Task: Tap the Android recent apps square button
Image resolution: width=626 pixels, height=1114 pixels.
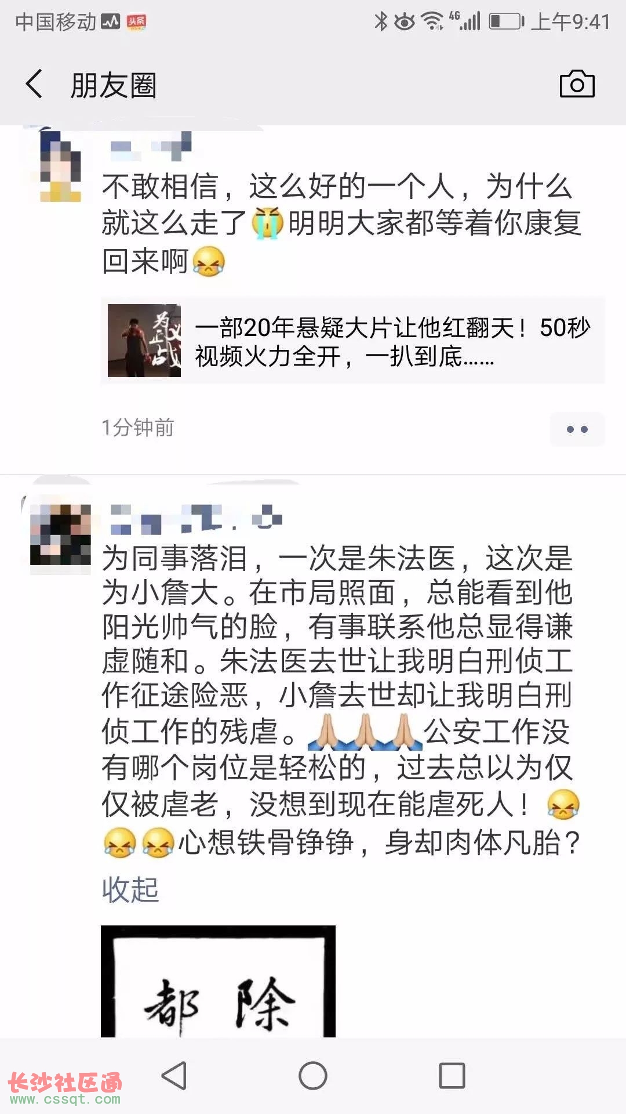Action: [452, 1076]
